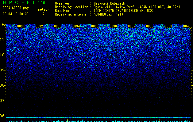Select the Masayuki Kobayashi observer name
Image resolution: width=193 pixels, height=122 pixels.
tap(110, 3)
